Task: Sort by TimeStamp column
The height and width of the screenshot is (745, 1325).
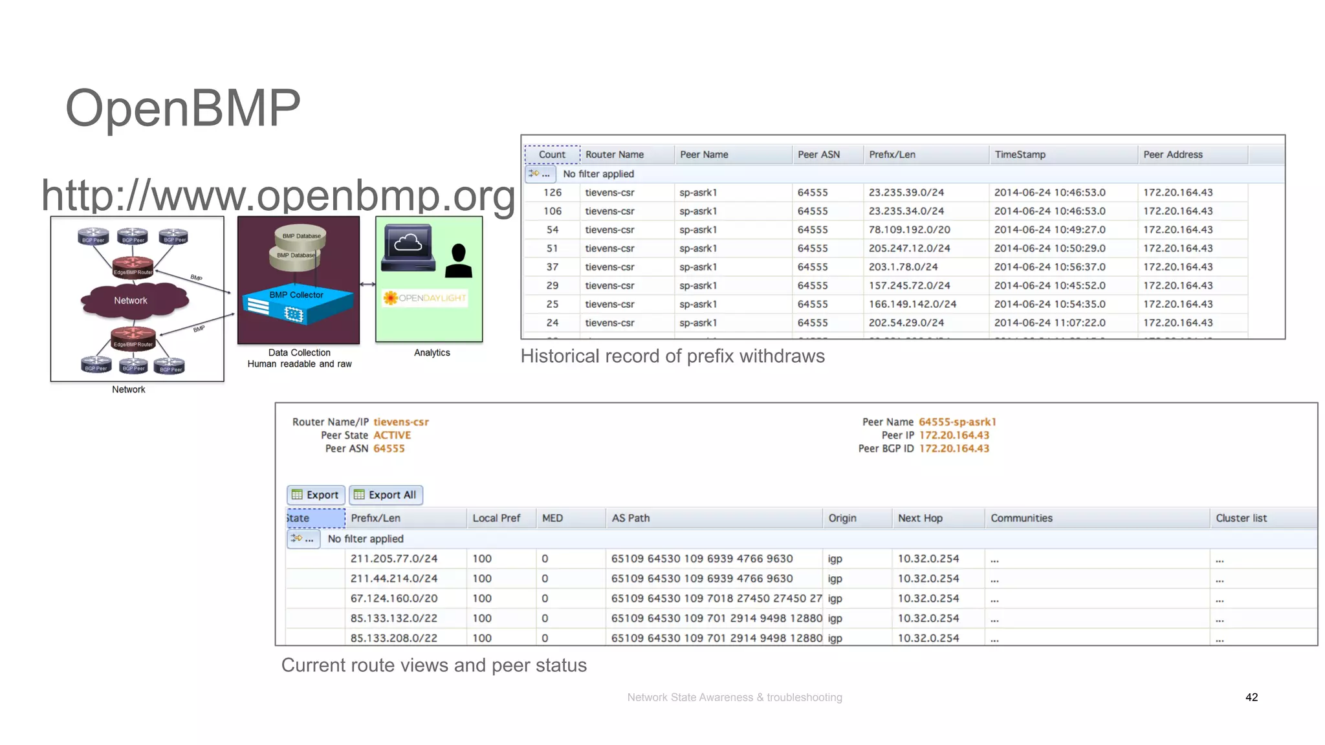Action: click(x=1063, y=155)
